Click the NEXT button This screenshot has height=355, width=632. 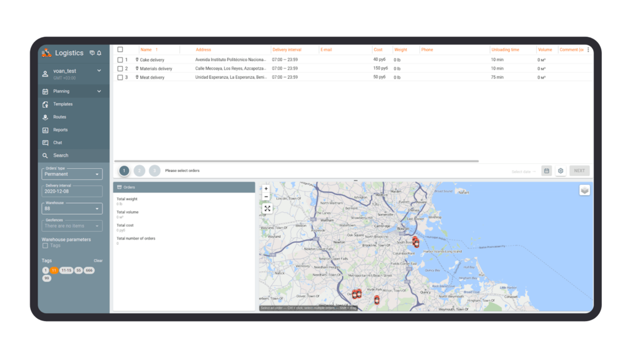pyautogui.click(x=579, y=171)
